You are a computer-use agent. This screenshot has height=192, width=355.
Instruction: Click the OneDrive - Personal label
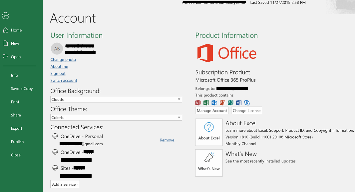pyautogui.click(x=82, y=136)
